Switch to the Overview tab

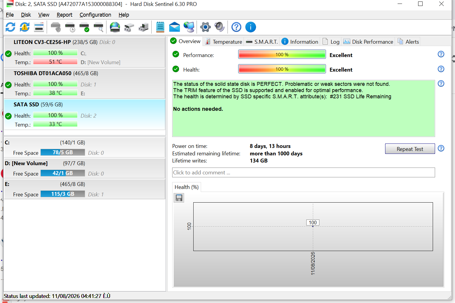point(186,41)
